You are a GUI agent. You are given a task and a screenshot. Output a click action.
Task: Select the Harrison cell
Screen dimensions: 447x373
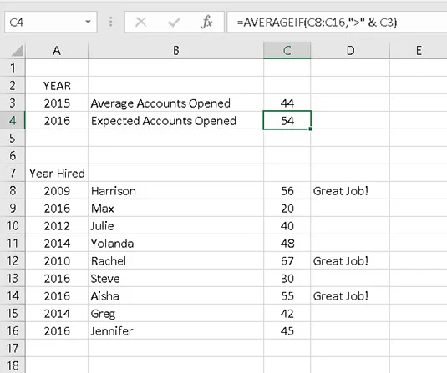[x=176, y=190]
